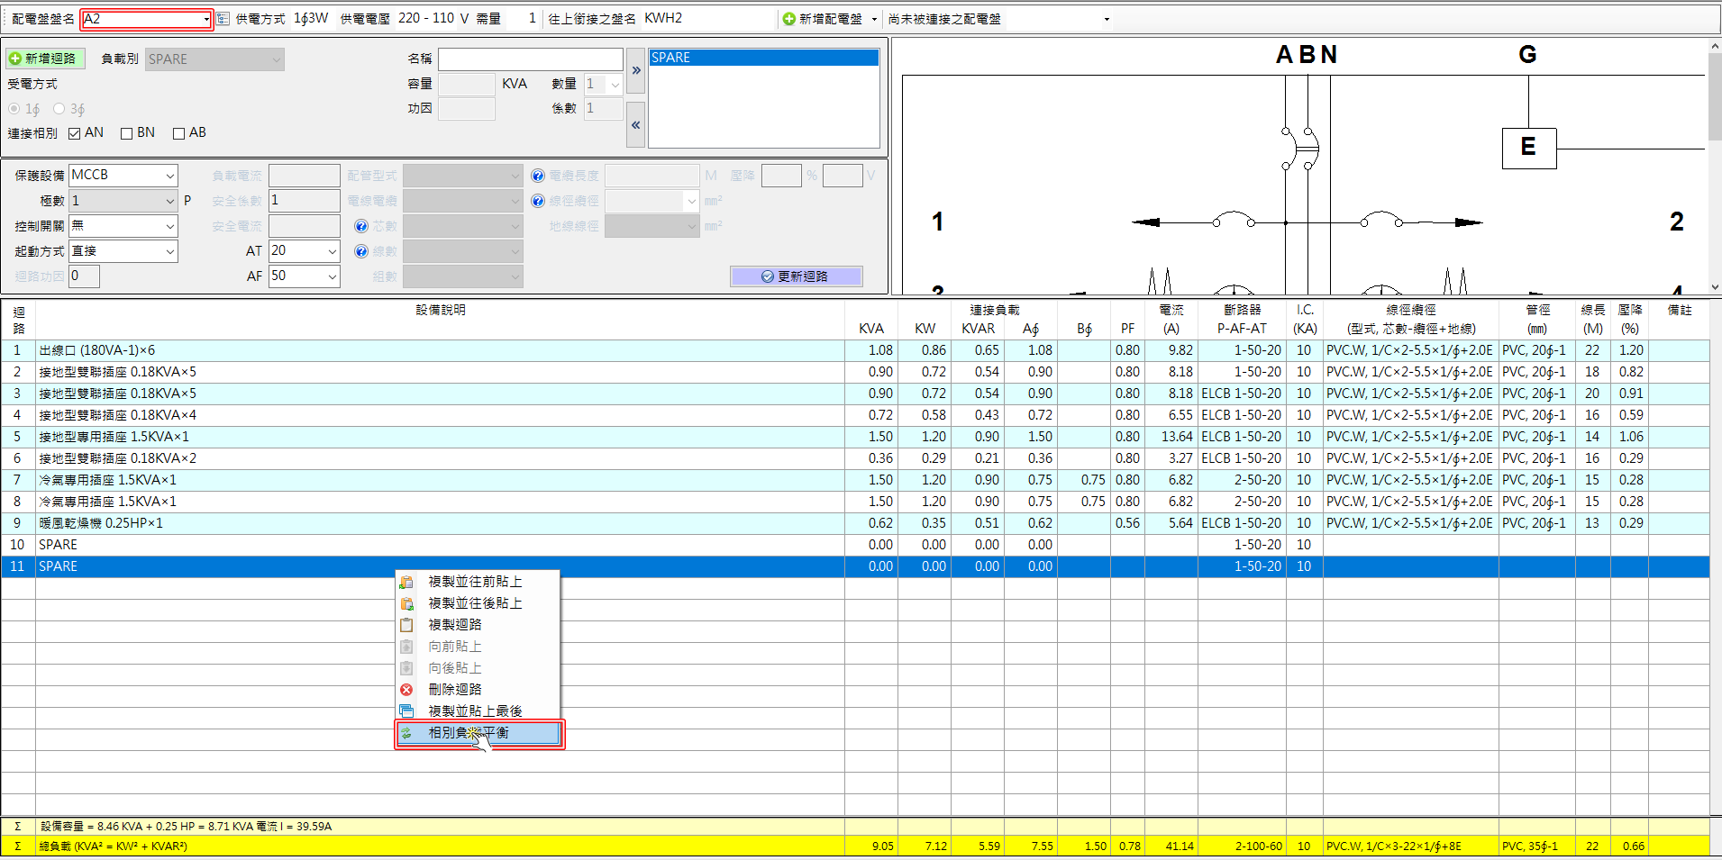The image size is (1722, 860).
Task: Click the KWH2 upstream panel name
Action: point(663,19)
